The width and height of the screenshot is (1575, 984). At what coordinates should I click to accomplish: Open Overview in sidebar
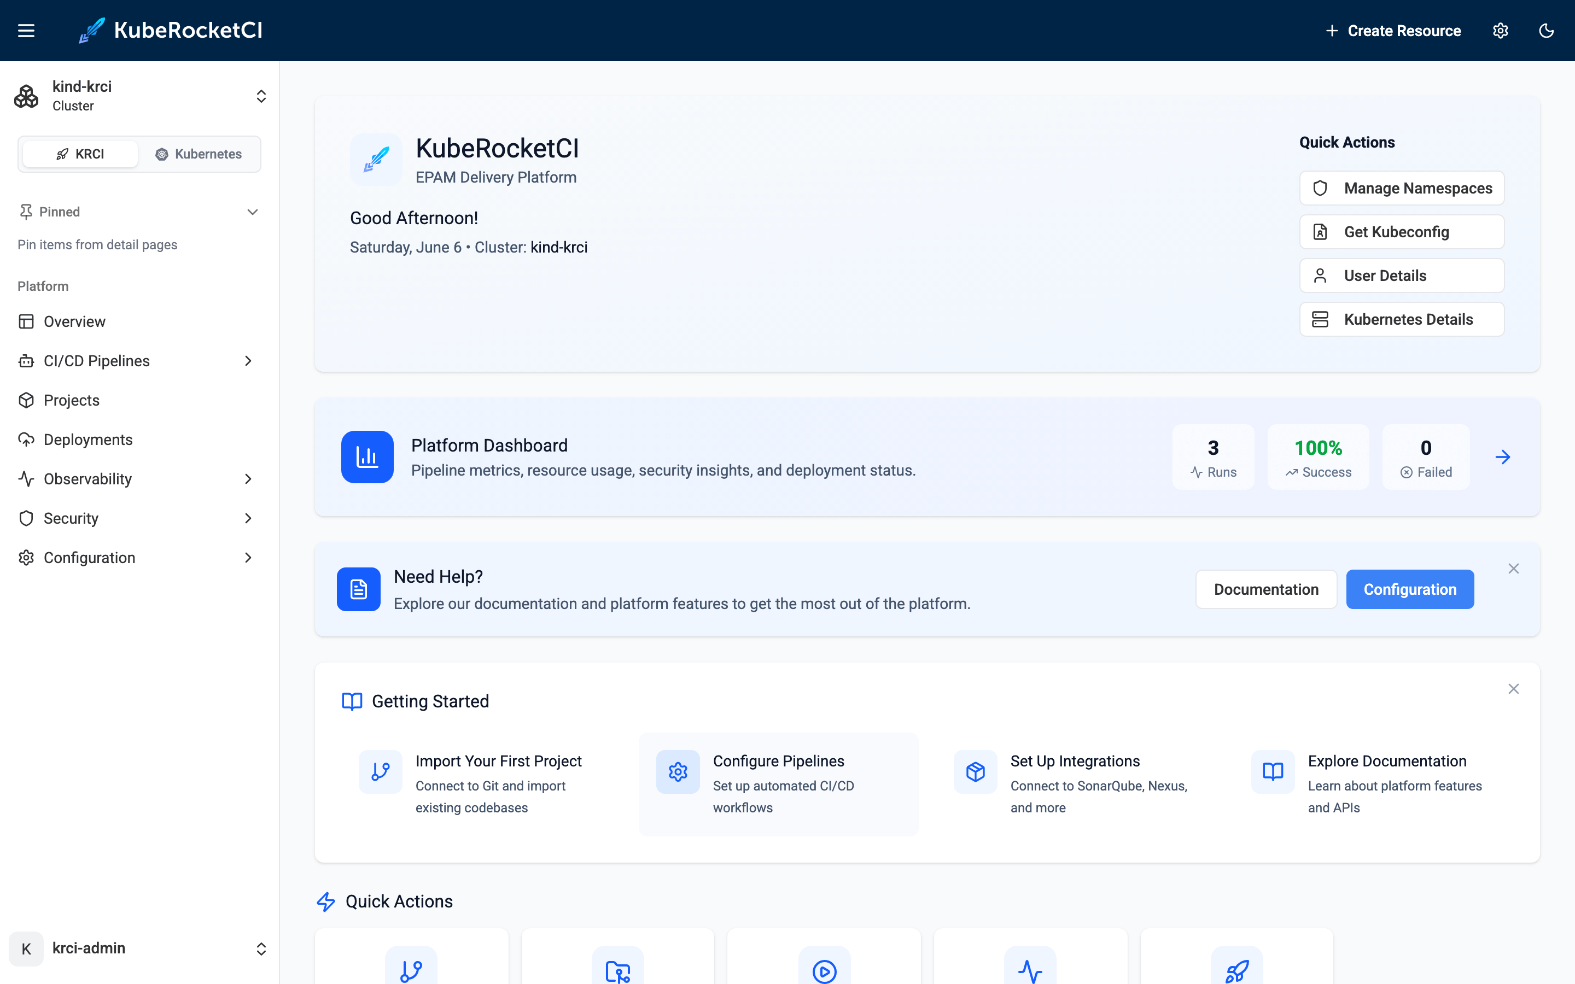[140, 321]
